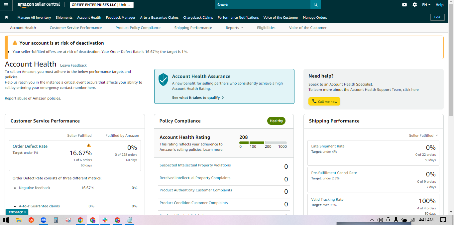The image size is (454, 225).
Task: Click the Report abuse link
Action: [x=16, y=98]
